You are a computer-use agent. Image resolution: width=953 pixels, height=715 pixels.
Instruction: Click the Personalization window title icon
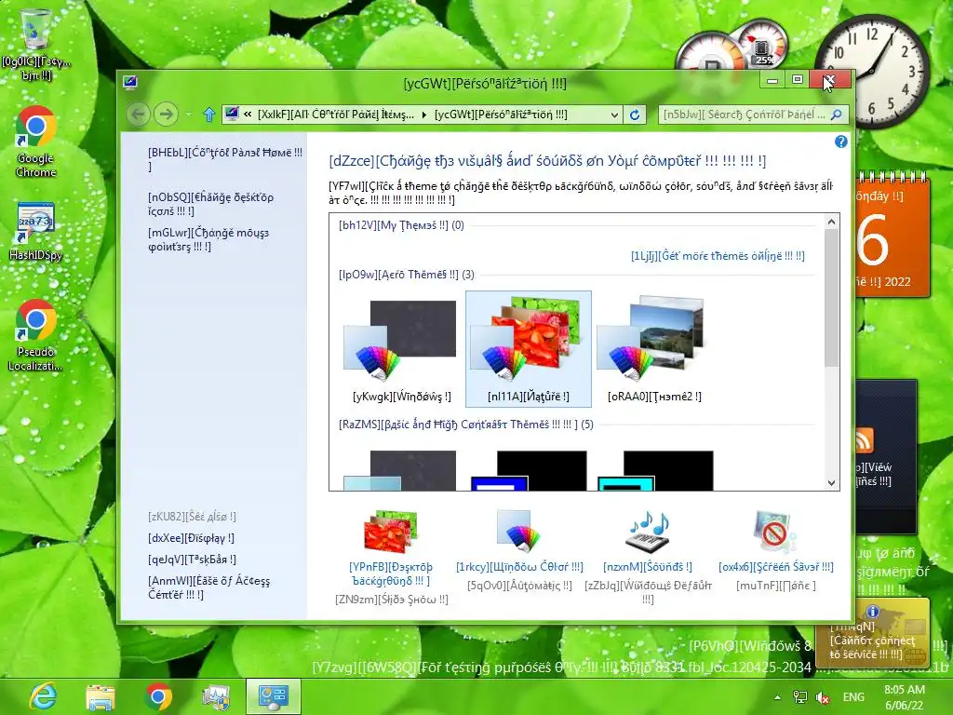click(129, 83)
